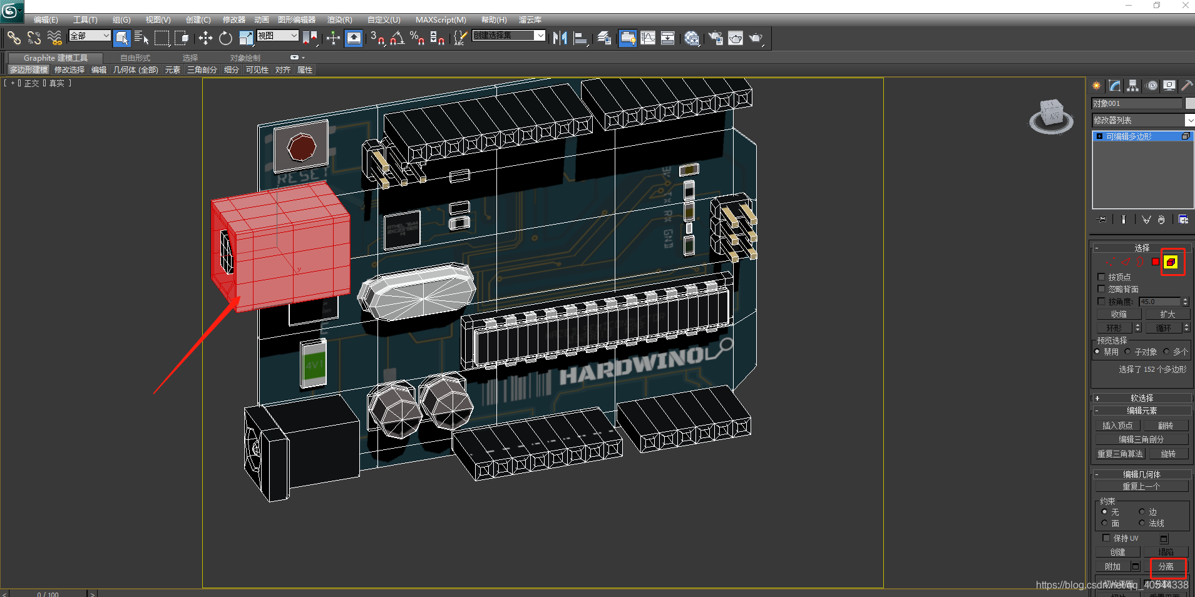Screen dimensions: 1195x597
Task: Enable the 按角度 checkbox
Action: (x=1102, y=302)
